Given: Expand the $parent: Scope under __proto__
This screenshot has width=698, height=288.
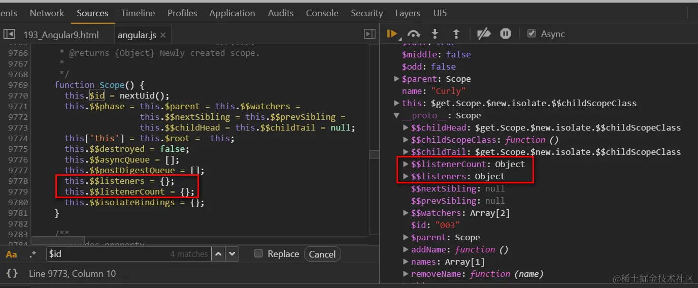Looking at the screenshot, I should pos(406,237).
